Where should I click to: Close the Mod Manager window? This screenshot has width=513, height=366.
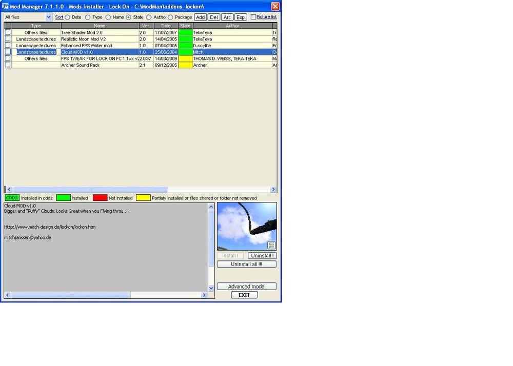tap(275, 6)
